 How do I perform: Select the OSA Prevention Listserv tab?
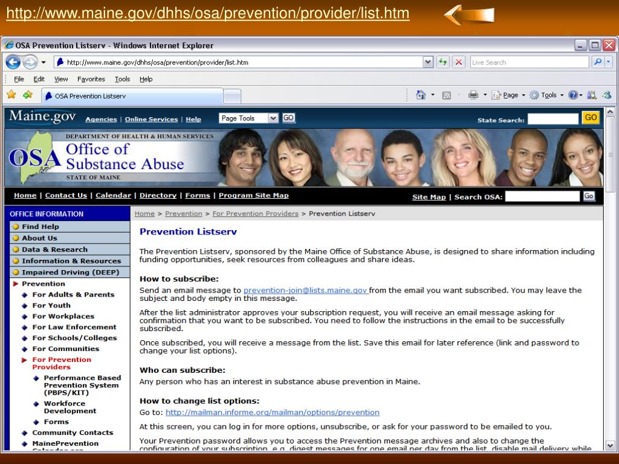[132, 96]
